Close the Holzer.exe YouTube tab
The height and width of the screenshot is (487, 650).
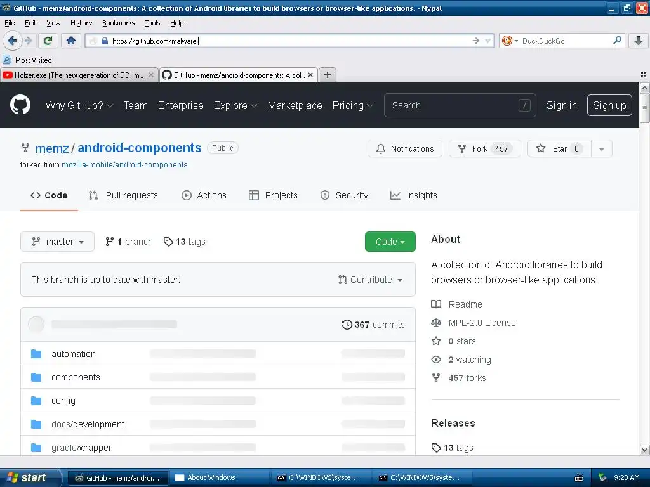(151, 75)
